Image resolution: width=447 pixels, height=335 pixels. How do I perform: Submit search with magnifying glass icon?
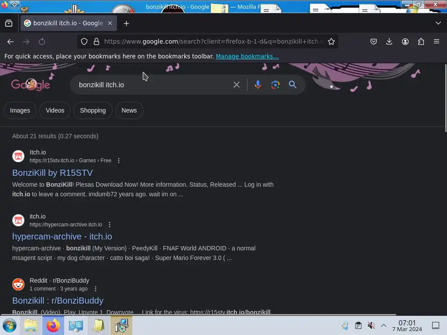tap(292, 85)
